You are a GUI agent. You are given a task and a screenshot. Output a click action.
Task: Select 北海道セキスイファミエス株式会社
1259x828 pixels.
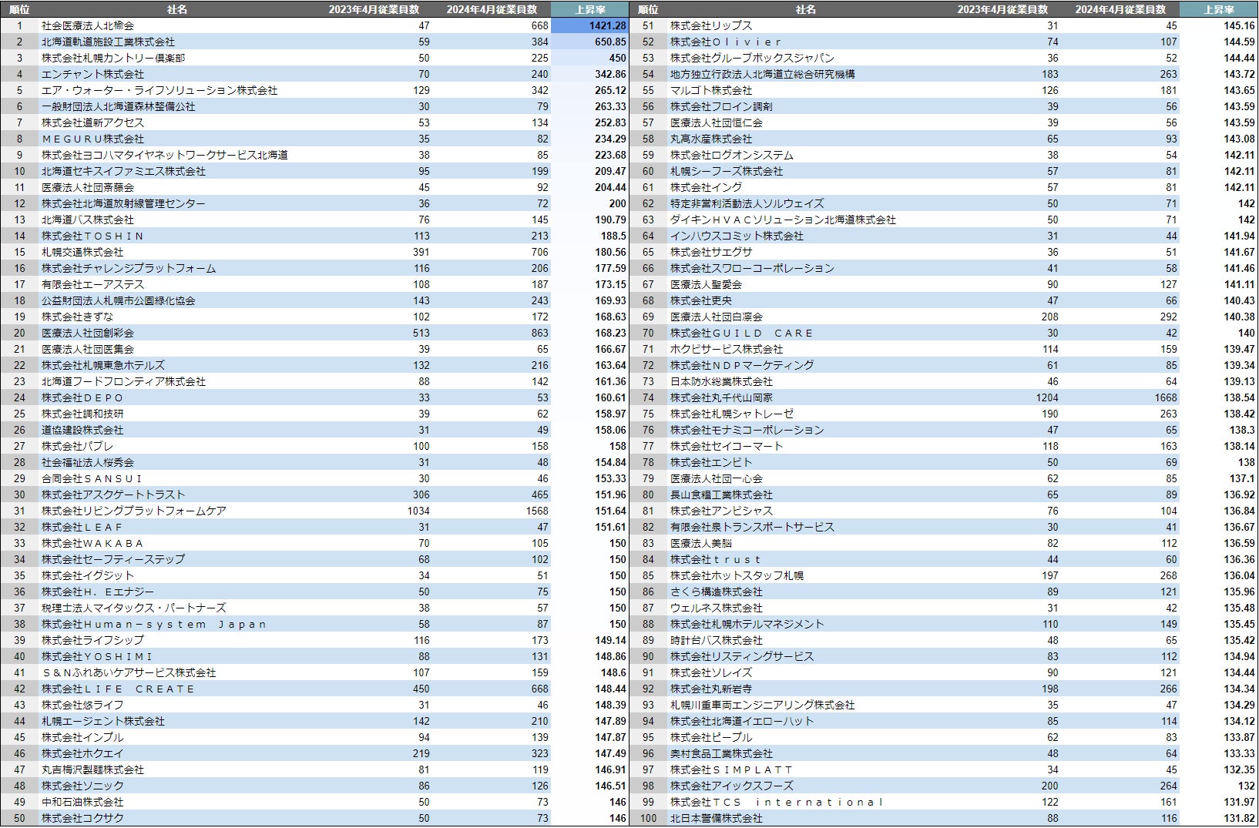(x=123, y=171)
